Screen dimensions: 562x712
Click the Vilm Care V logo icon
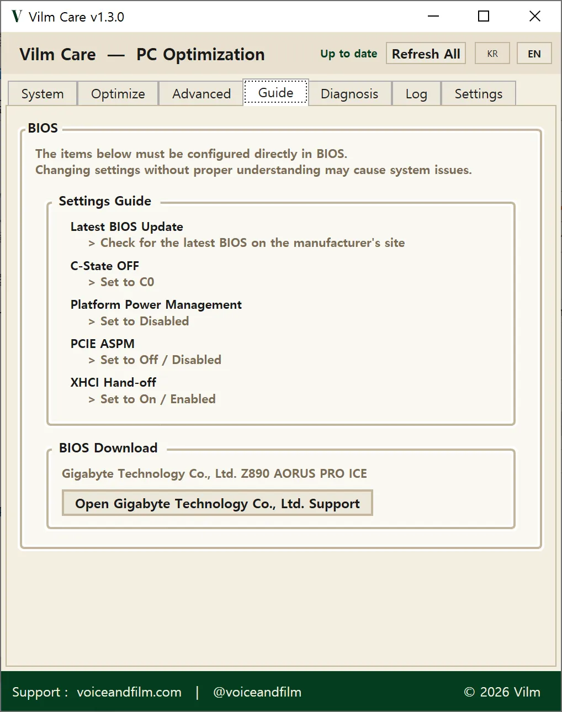[x=17, y=17]
